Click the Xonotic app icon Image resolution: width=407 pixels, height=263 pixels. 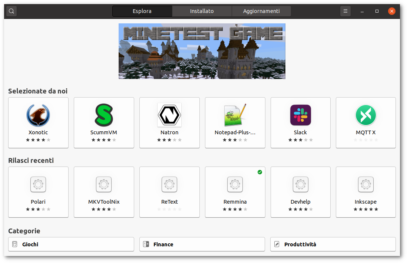[38, 115]
